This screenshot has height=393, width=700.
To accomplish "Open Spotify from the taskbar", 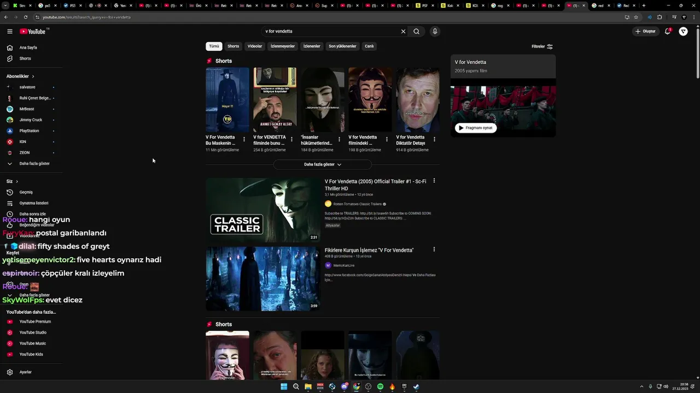I will click(x=380, y=386).
